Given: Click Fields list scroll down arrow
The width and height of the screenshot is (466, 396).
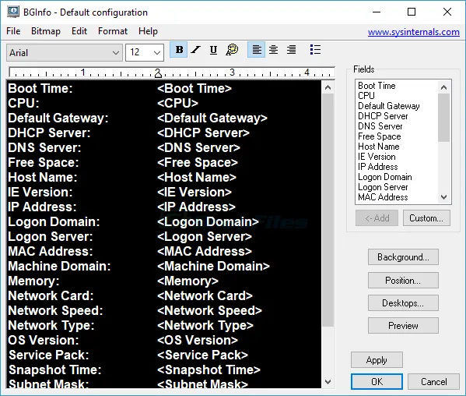Looking at the screenshot, I should pos(443,197).
